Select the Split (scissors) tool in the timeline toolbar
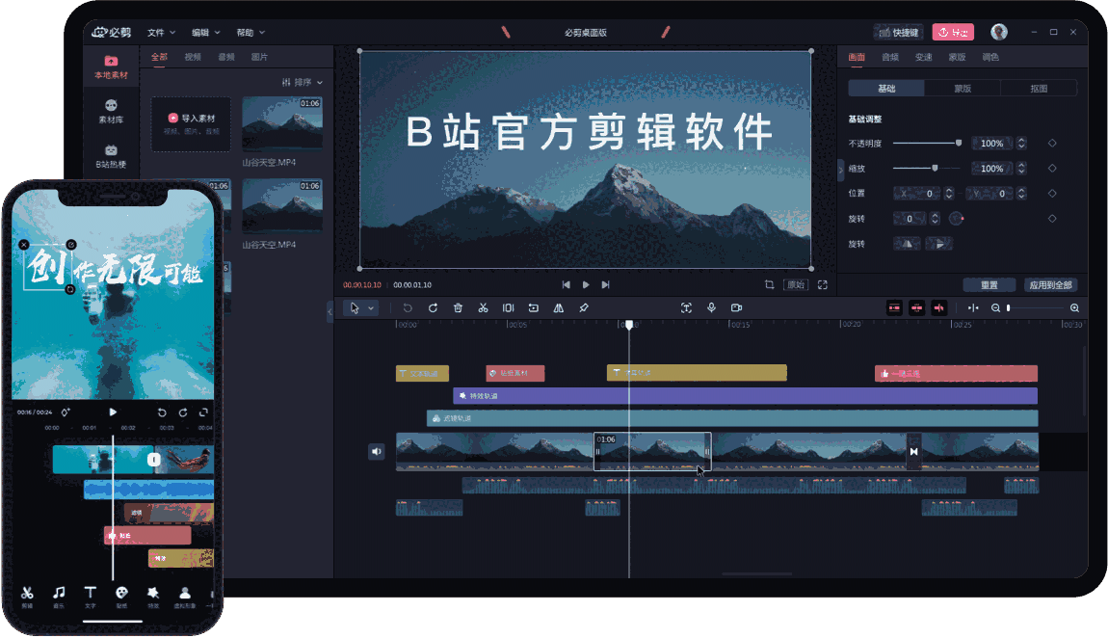The image size is (1108, 638). (x=483, y=307)
